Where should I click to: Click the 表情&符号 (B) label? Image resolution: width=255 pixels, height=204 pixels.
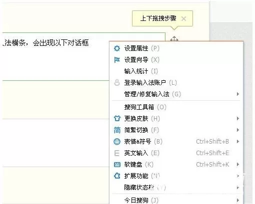(x=143, y=142)
